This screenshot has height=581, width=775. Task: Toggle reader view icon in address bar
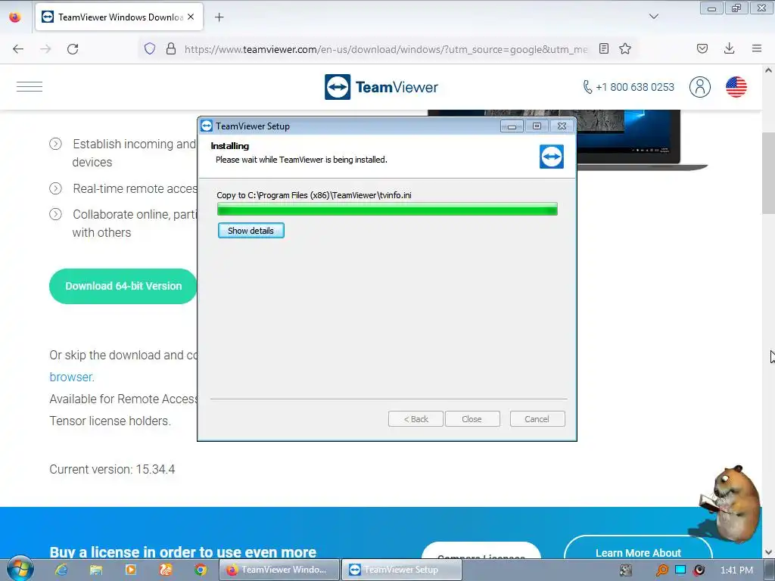603,48
